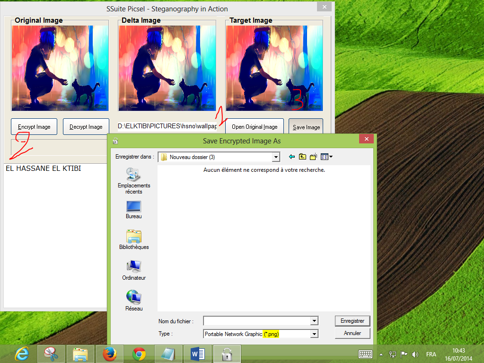Close the SSuite Picsel window
This screenshot has height=363, width=484.
(x=325, y=7)
